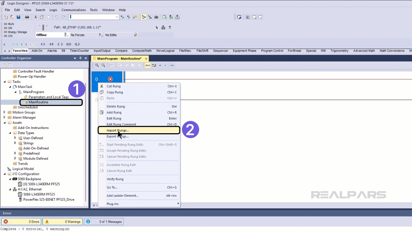Screen dimensions: 412x232
Task: Open the Plug-Ins submenu
Action: pyautogui.click(x=139, y=204)
